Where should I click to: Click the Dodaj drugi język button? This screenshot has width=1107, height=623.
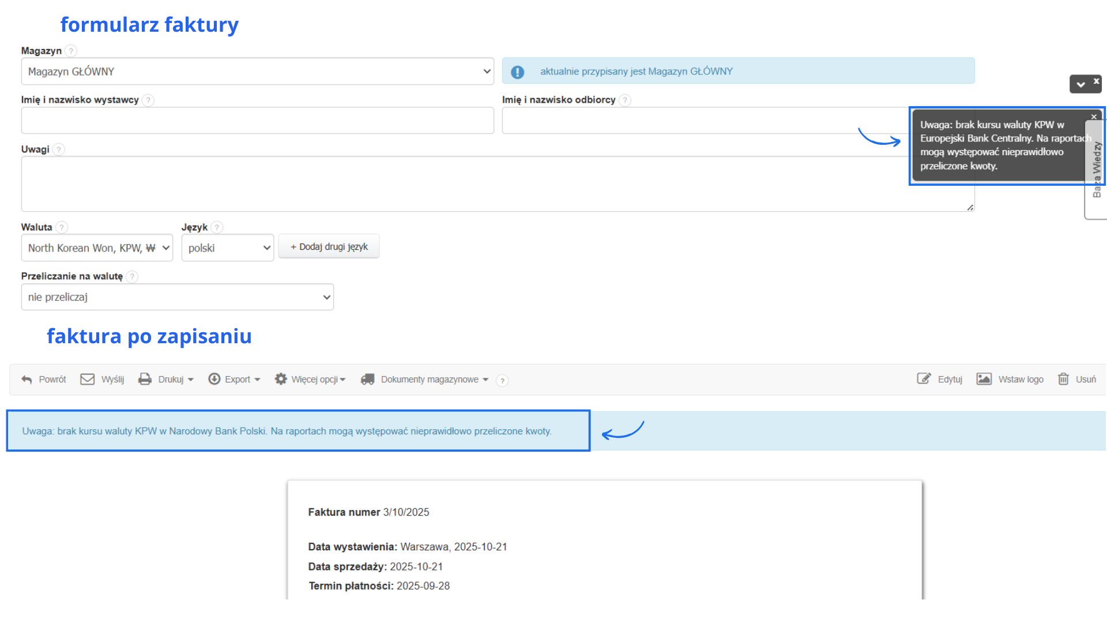[329, 247]
